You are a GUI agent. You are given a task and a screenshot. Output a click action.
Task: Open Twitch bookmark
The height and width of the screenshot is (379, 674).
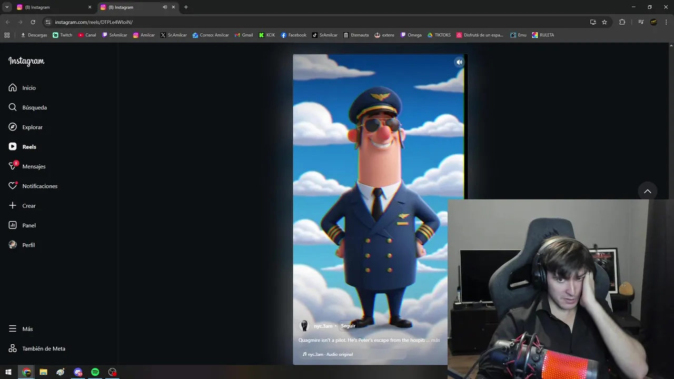coord(63,35)
